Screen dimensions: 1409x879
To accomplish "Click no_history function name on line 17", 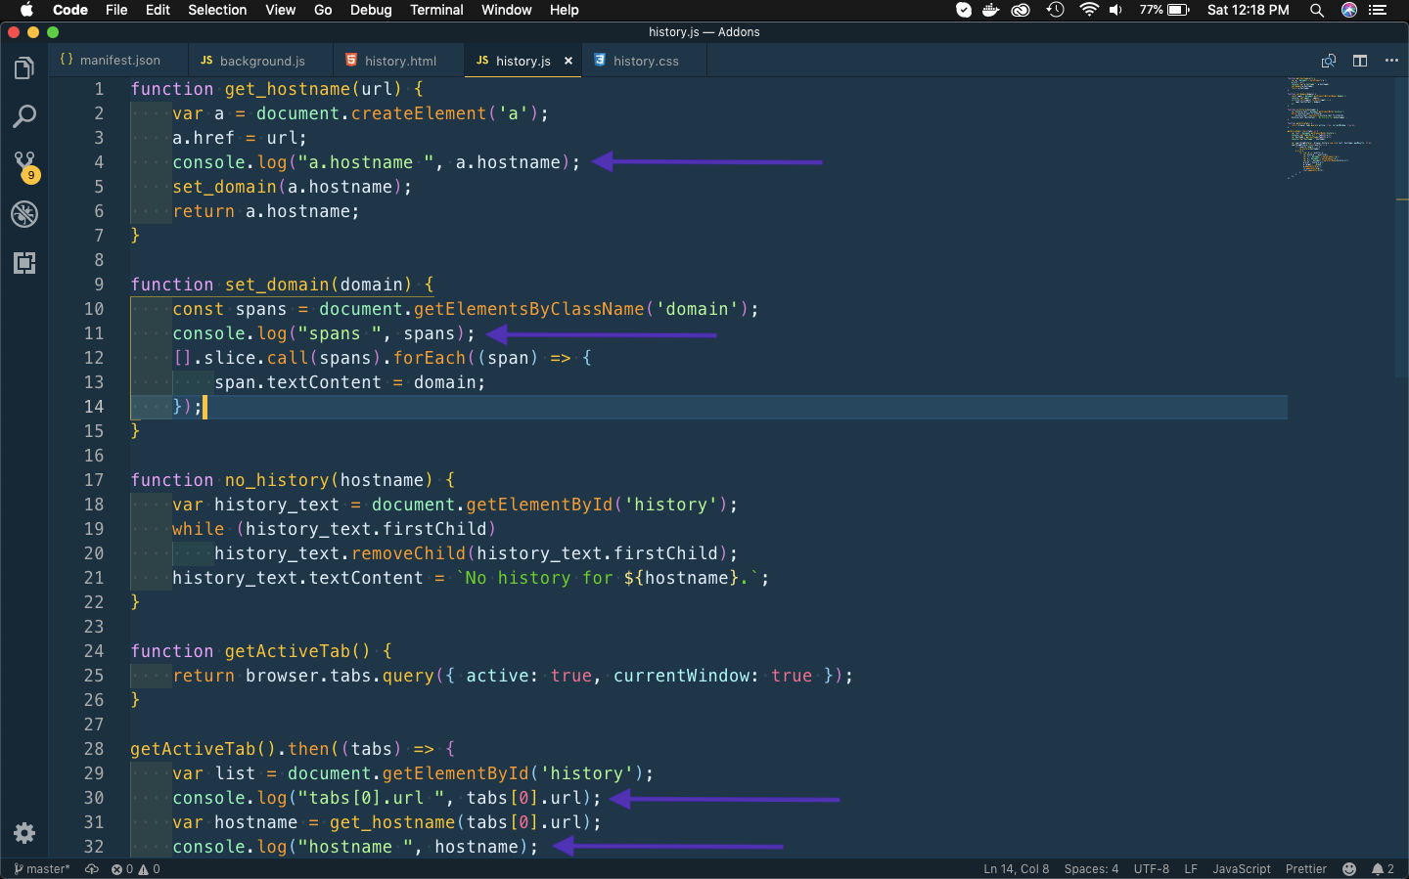I will [277, 480].
